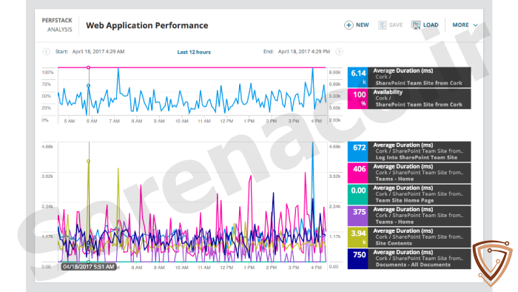The width and height of the screenshot is (518, 292).
Task: Click the Load button label
Action: (431, 25)
